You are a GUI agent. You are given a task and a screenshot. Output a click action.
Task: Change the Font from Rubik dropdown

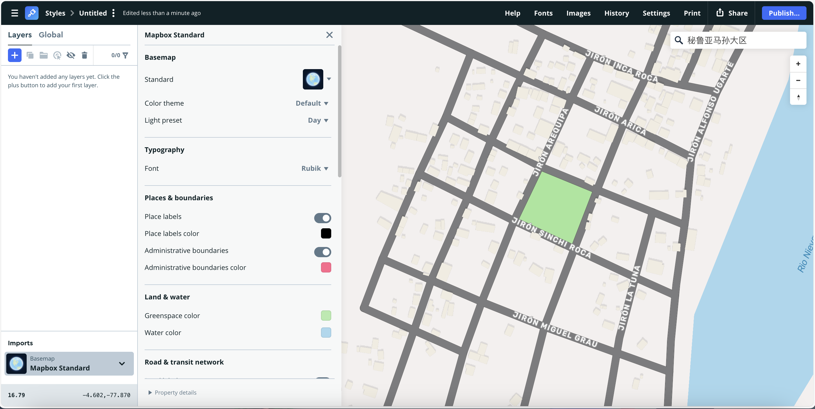click(314, 168)
